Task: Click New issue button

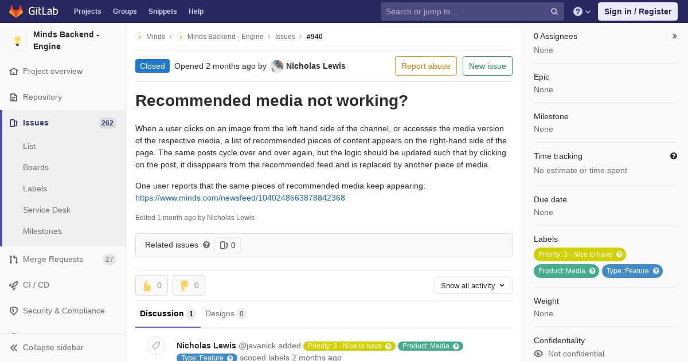Action: coord(487,66)
